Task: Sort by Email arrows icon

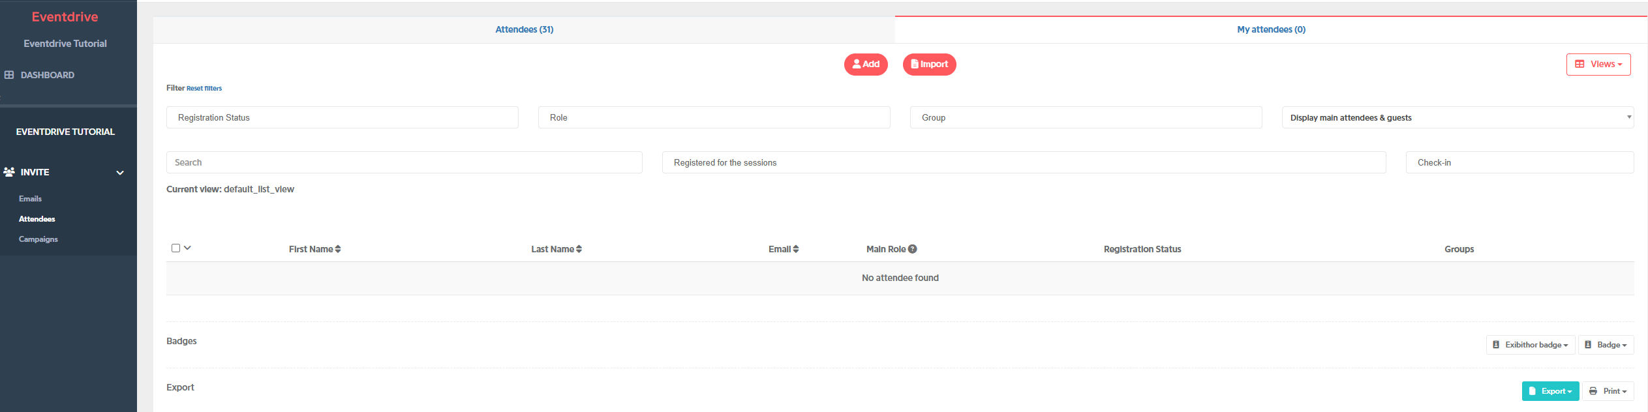Action: (x=796, y=249)
